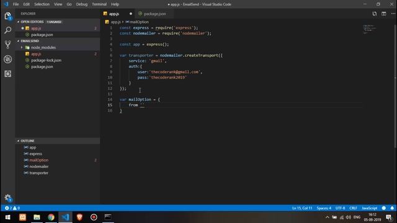397x223 pixels.
Task: Open Windows Action Center notifications
Action: tap(389, 217)
